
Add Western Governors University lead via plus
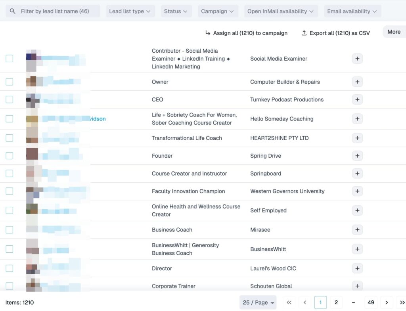point(357,191)
